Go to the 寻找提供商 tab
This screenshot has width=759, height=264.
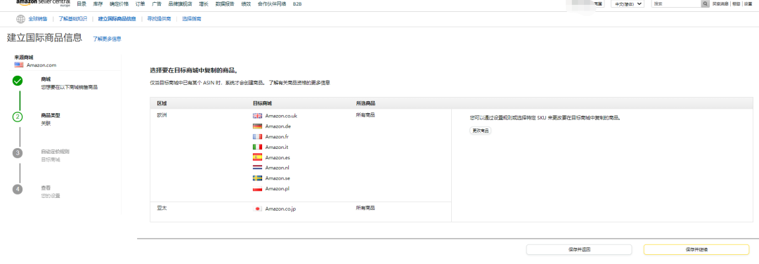point(160,20)
